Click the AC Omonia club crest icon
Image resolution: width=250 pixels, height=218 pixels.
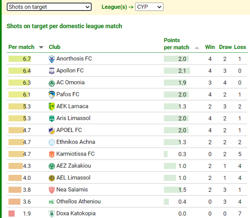(52, 83)
